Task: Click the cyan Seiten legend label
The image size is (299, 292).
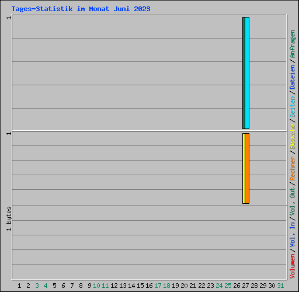Action: coord(292,107)
